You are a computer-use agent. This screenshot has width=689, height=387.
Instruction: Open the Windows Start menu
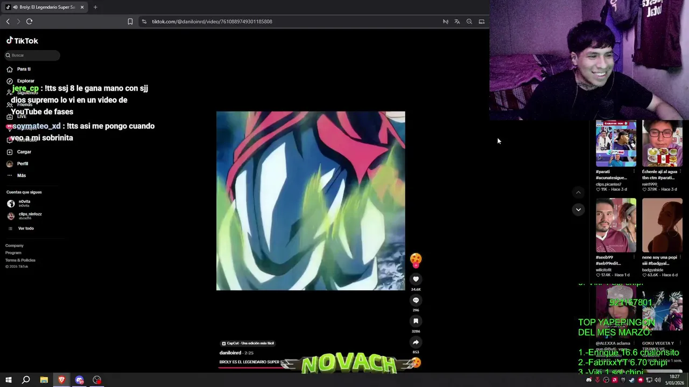[x=8, y=380]
